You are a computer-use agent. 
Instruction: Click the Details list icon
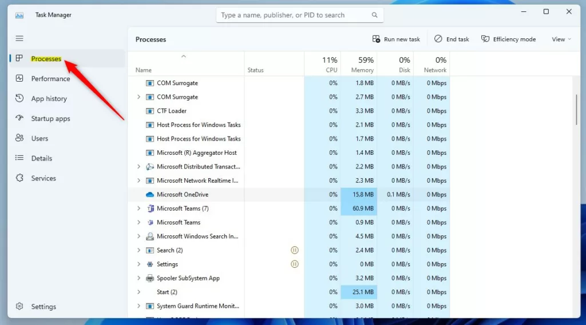(x=19, y=158)
